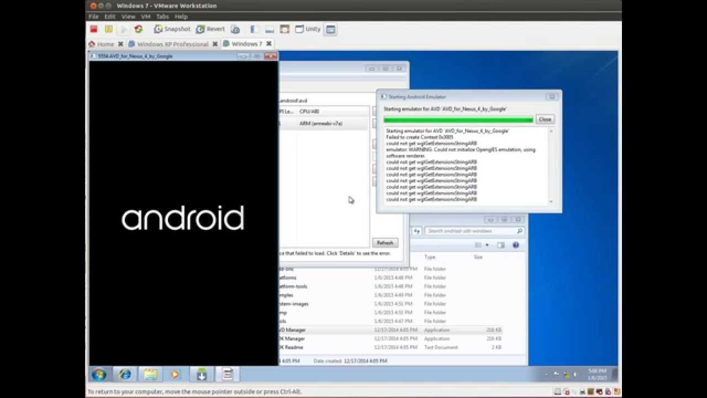This screenshot has height=398, width=707.
Task: Select the platform-tools folder row
Action: click(391, 286)
